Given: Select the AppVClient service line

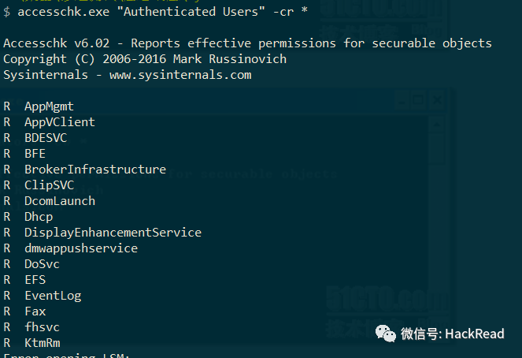Looking at the screenshot, I should coord(50,122).
